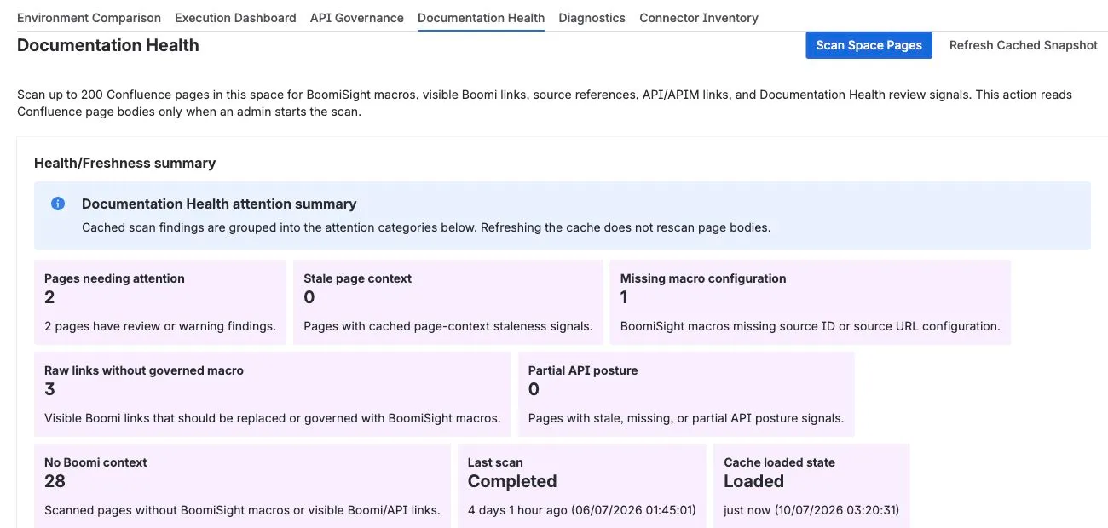Click the count 3 under Raw links
Image resolution: width=1108 pixels, height=528 pixels.
point(49,389)
